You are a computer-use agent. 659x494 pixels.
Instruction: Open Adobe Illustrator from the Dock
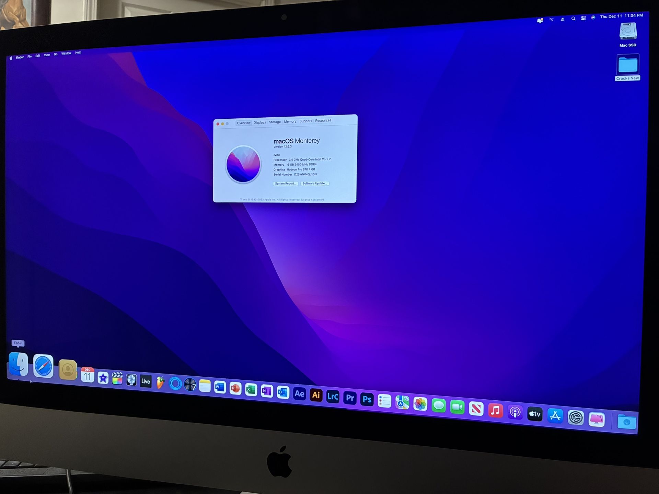(316, 395)
